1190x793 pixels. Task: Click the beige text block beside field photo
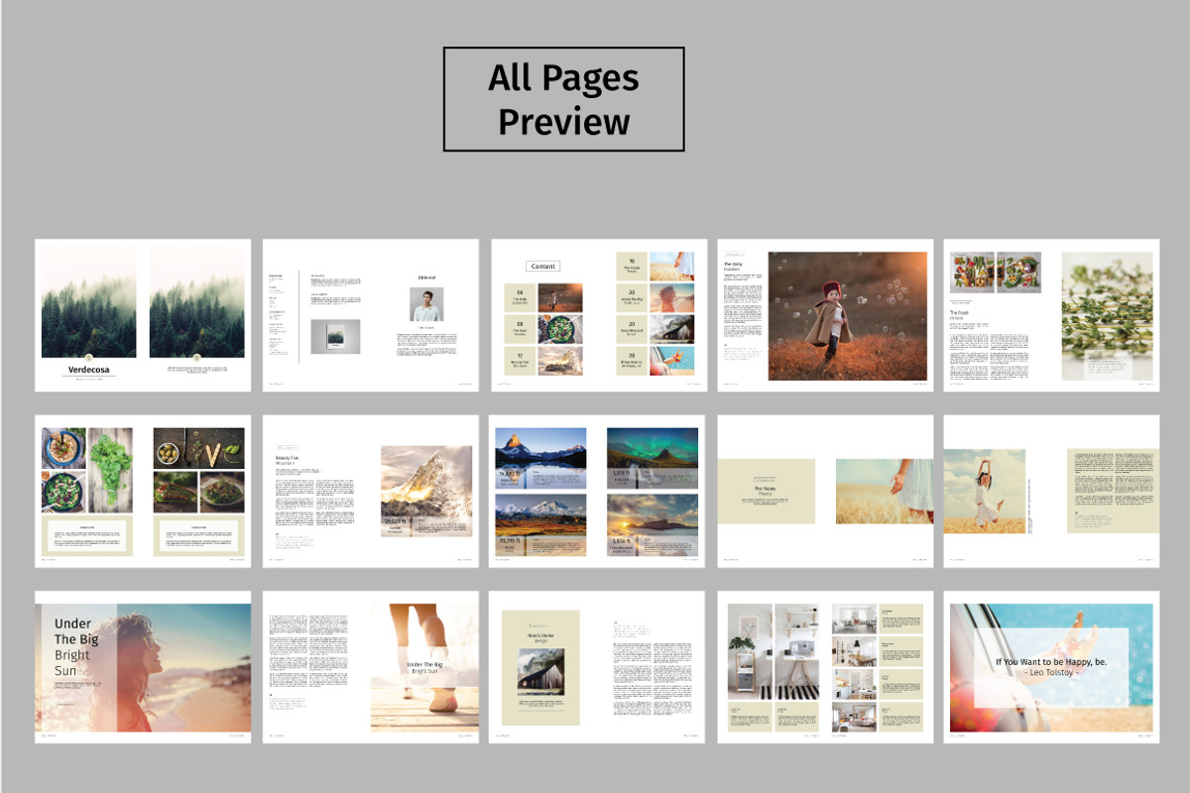click(x=1113, y=491)
